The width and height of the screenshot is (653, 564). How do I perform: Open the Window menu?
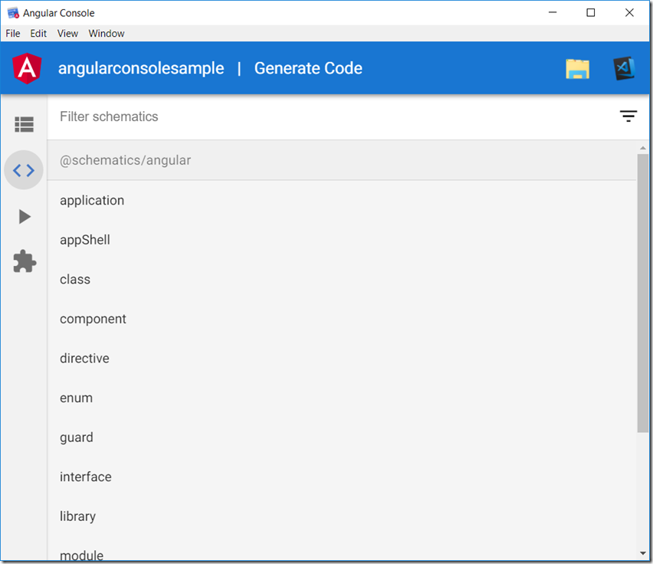pos(107,33)
